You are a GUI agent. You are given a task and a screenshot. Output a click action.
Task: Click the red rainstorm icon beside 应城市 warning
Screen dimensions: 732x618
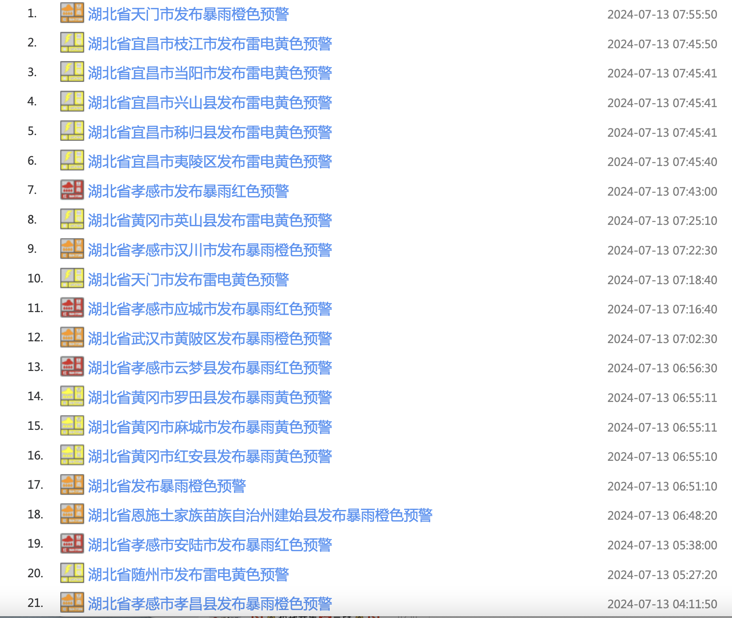(72, 308)
